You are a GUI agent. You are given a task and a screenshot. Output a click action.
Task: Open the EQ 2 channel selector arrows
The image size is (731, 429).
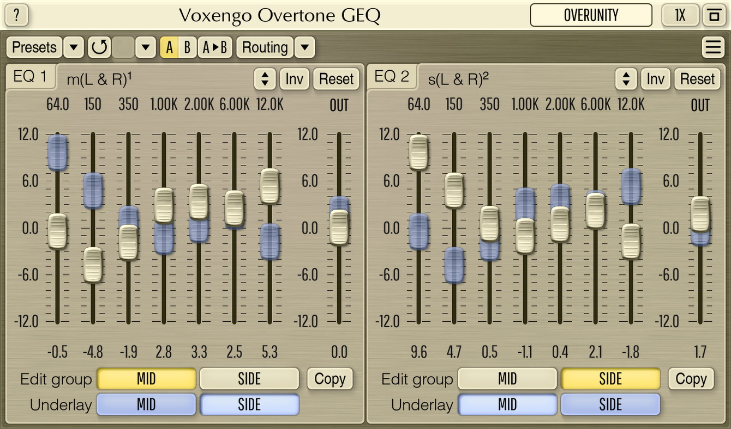[626, 79]
